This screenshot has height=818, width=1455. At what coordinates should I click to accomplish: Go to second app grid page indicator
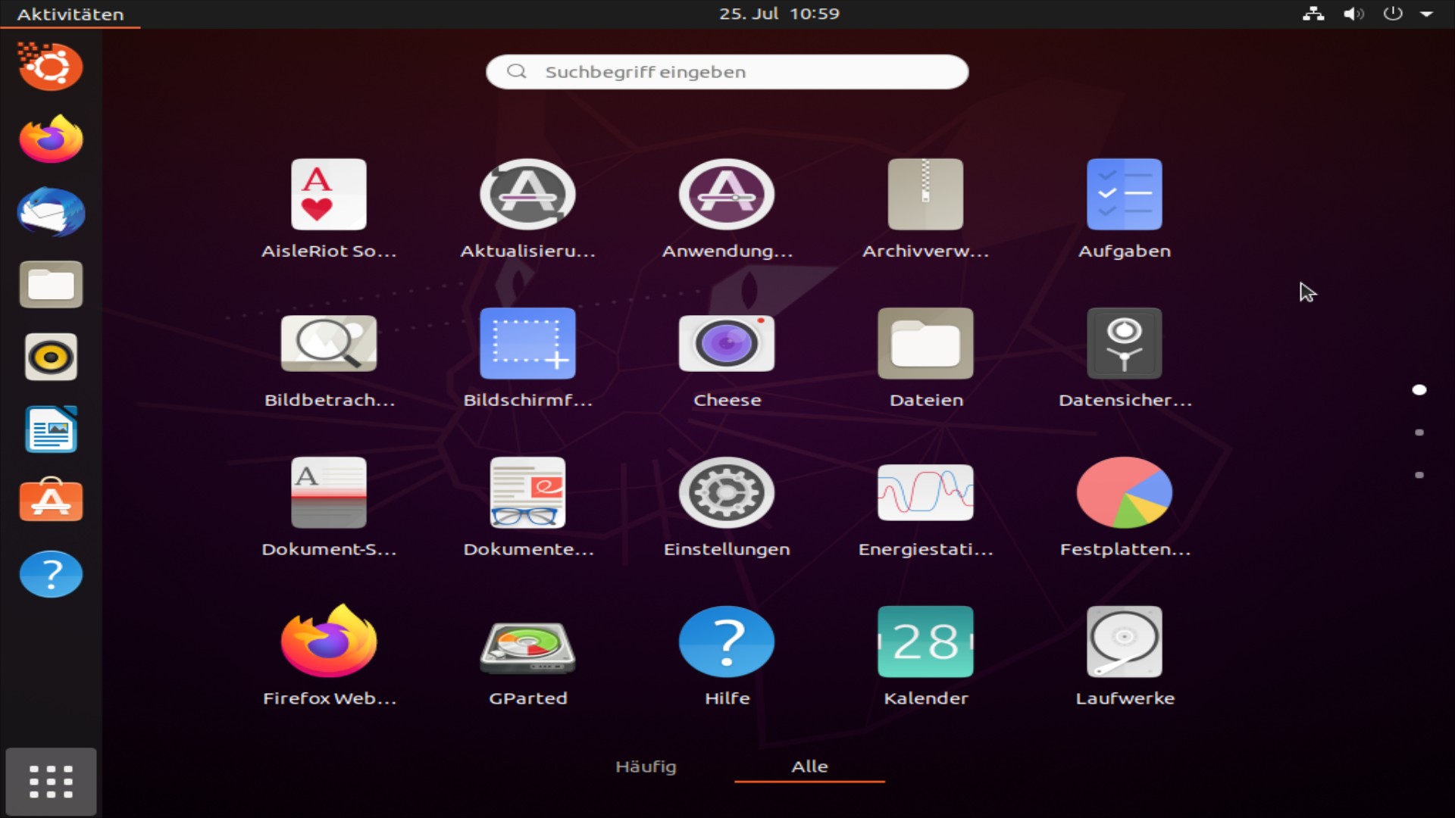(x=1419, y=432)
